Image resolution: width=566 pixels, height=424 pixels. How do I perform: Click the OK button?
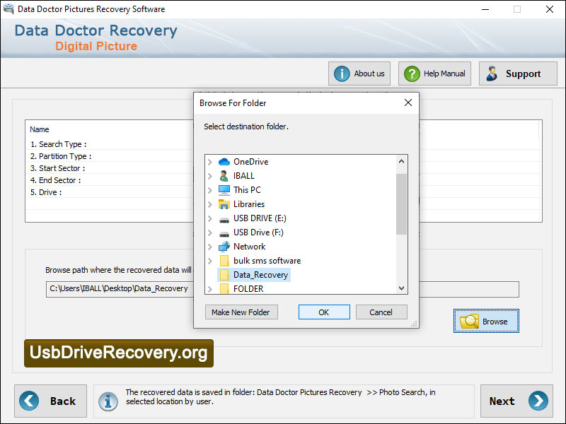324,312
